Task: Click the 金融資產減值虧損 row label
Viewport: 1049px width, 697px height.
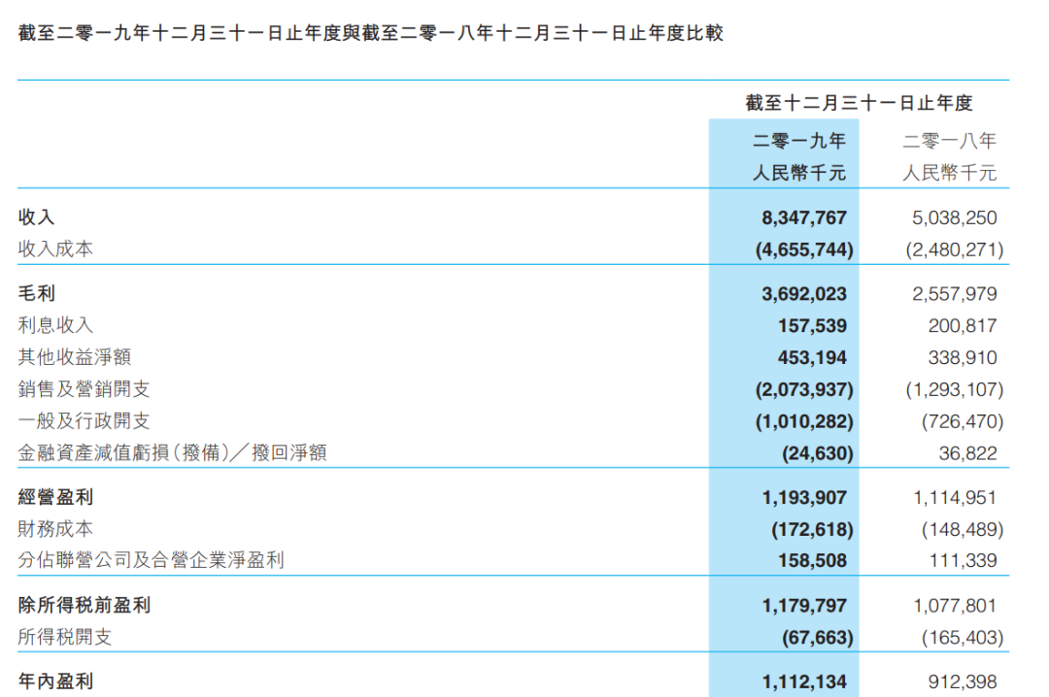Action: pyautogui.click(x=172, y=452)
